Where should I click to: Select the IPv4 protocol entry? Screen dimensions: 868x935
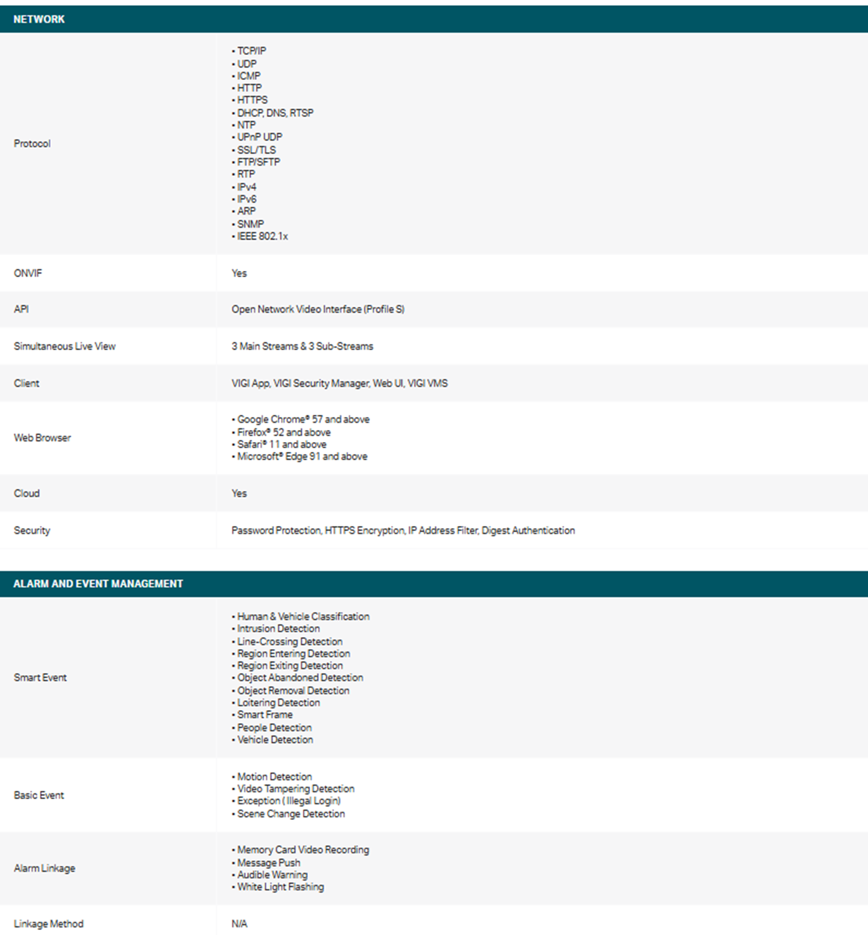(247, 187)
